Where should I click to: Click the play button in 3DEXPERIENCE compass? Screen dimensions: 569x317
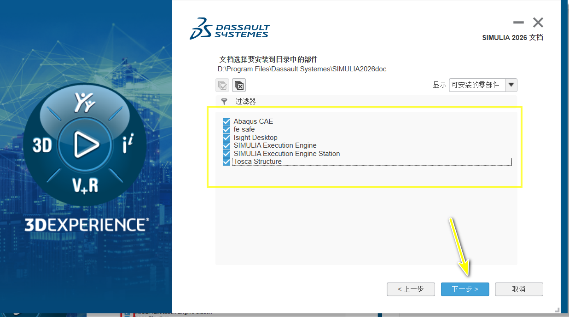[x=86, y=145]
